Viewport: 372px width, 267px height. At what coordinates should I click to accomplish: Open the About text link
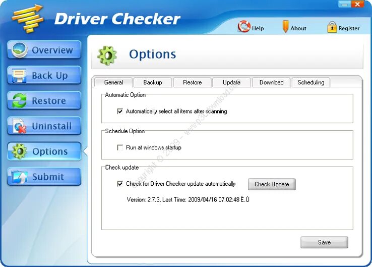coord(298,28)
